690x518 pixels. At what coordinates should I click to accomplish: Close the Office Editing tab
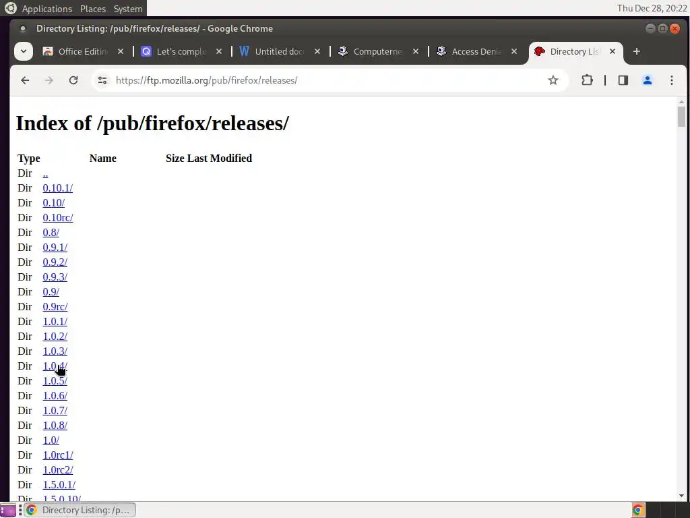121,51
